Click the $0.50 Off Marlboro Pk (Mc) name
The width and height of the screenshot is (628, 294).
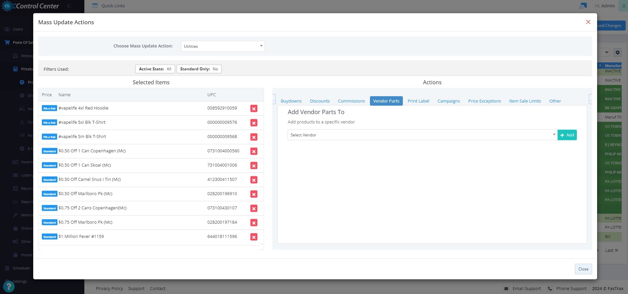pos(85,193)
